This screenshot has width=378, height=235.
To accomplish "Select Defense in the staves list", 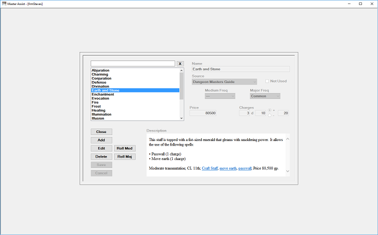I will (135, 82).
